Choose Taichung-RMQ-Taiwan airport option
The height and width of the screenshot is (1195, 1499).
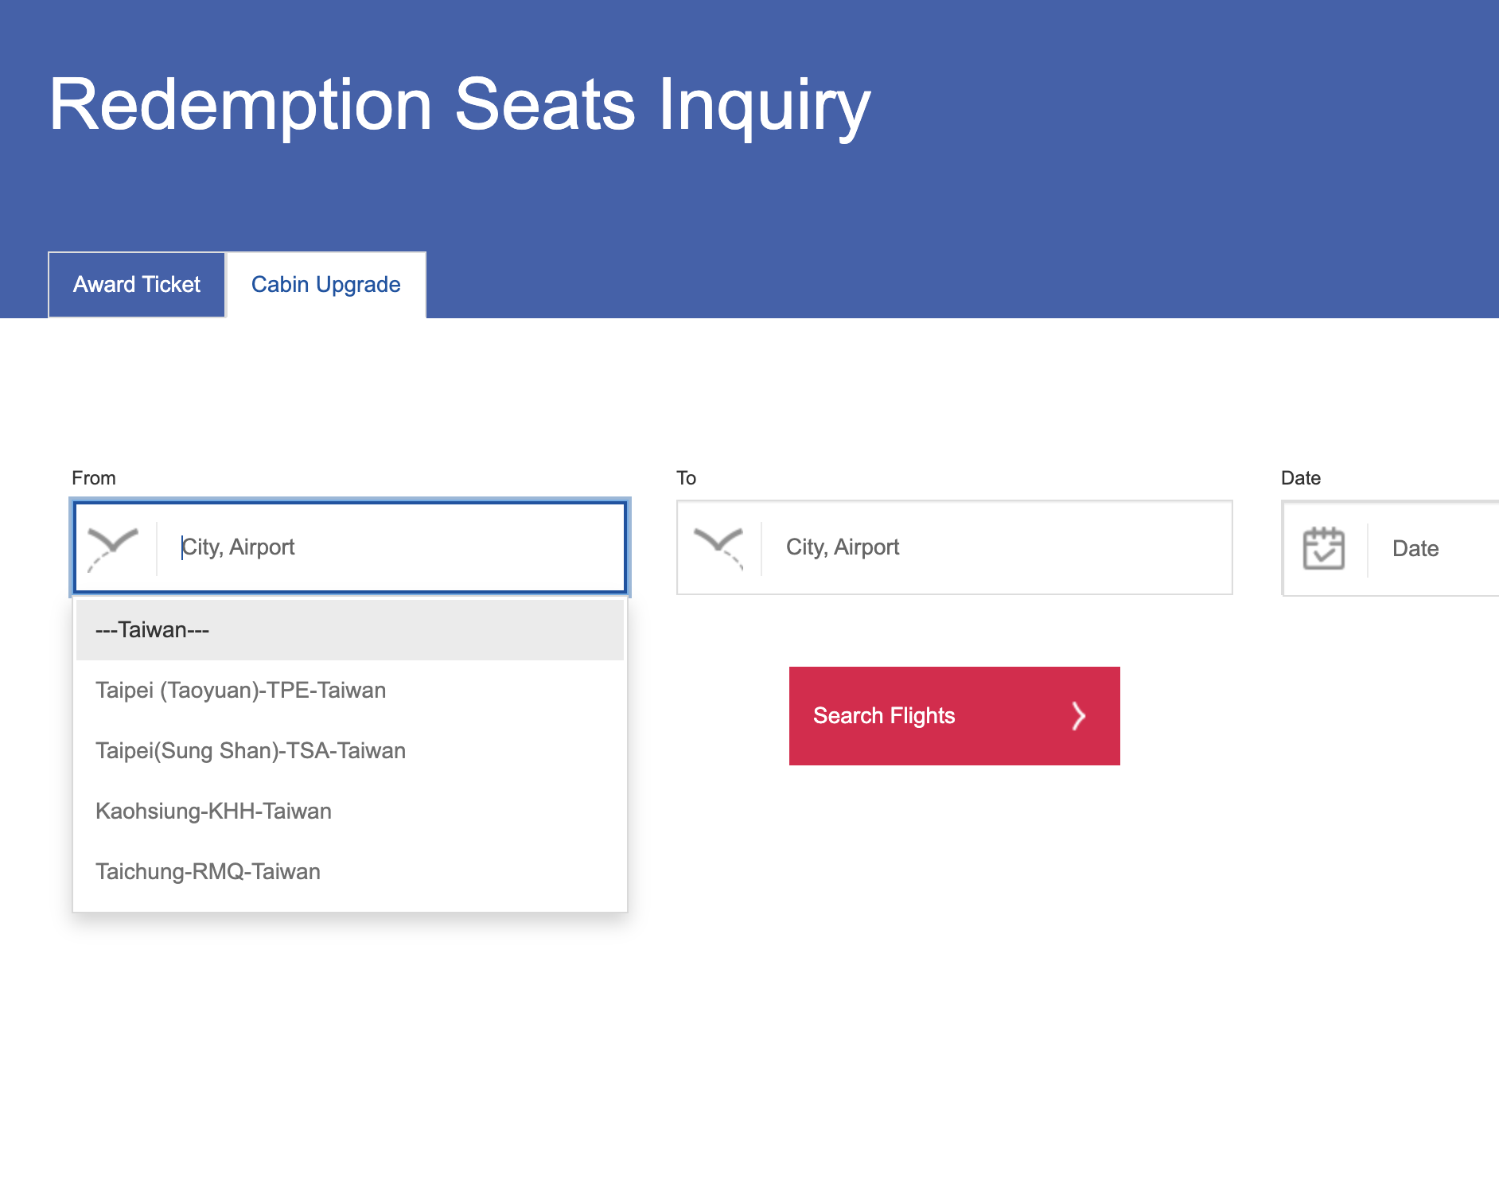coord(208,872)
